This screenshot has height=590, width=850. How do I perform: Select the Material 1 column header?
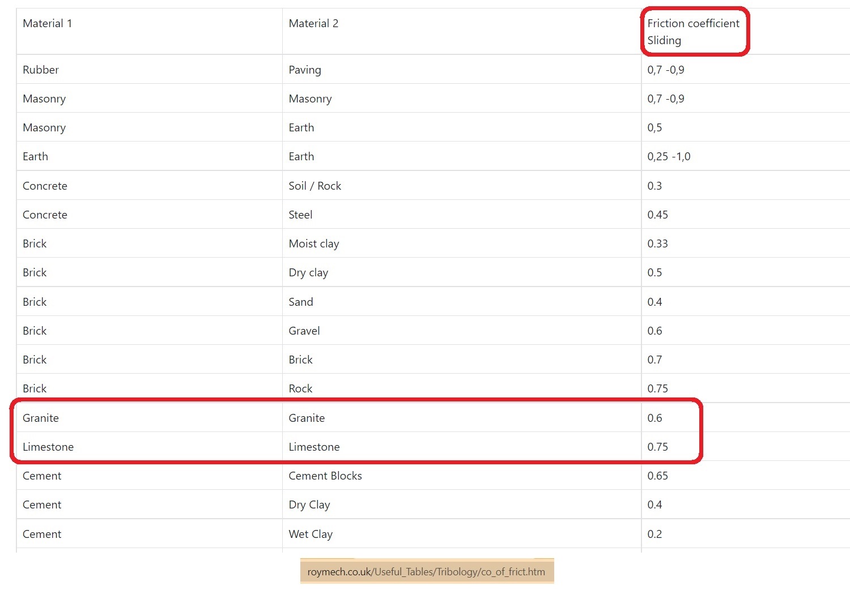tap(47, 23)
